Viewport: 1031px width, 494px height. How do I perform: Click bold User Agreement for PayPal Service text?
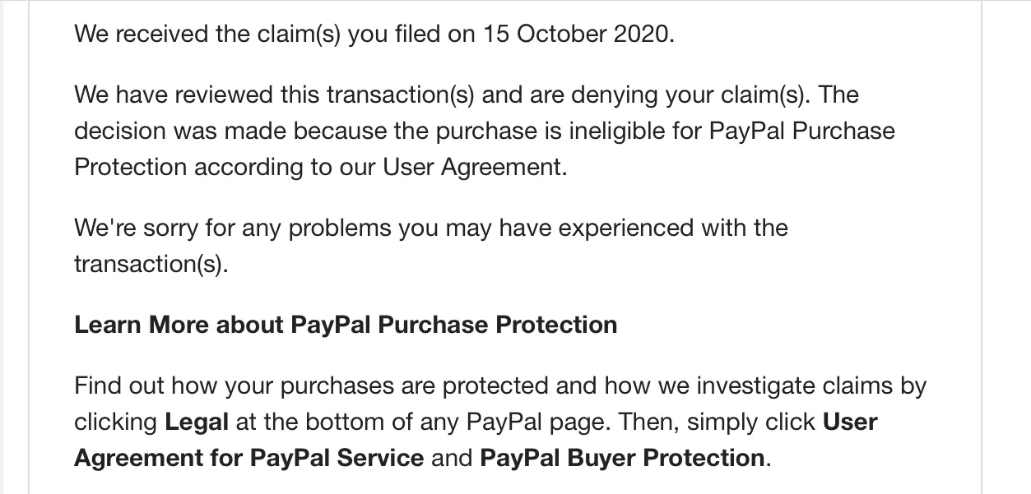point(248,457)
